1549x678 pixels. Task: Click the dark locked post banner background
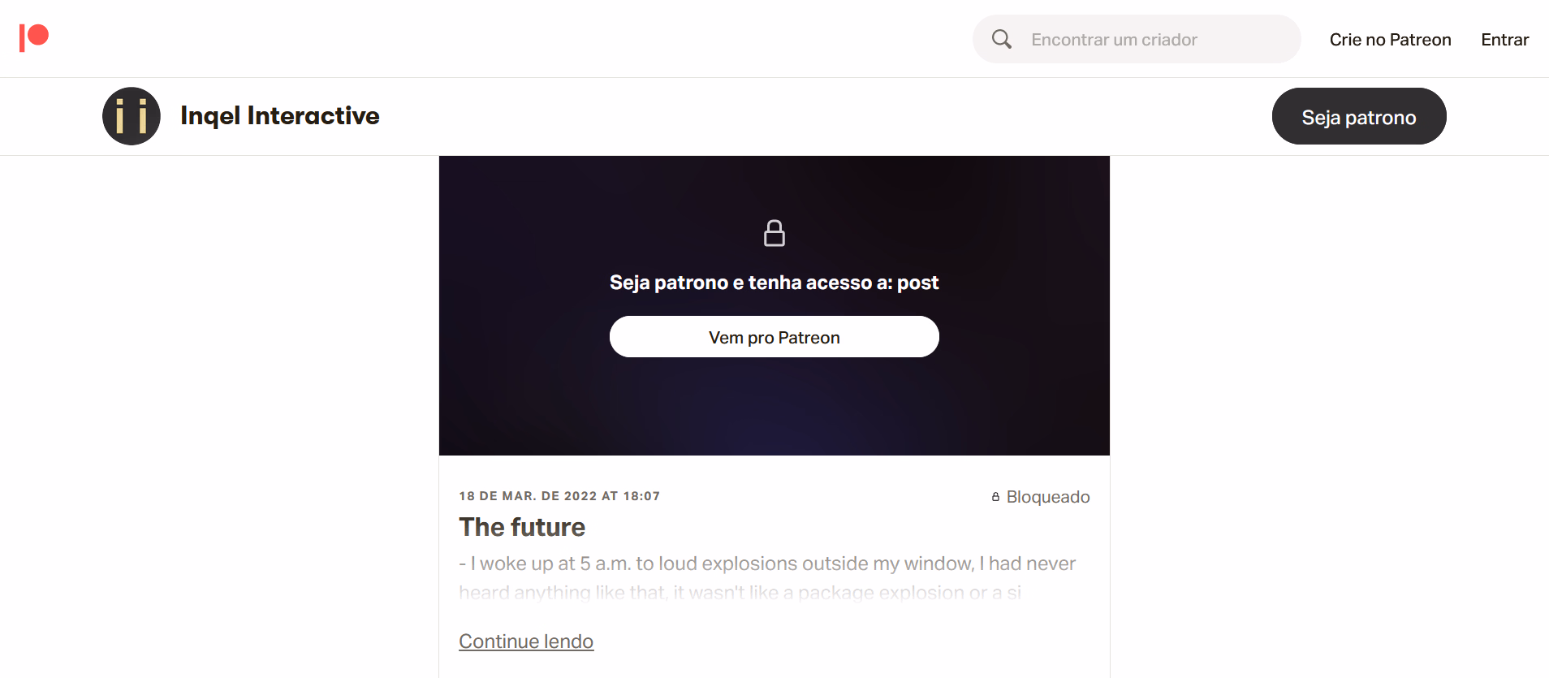568,398
